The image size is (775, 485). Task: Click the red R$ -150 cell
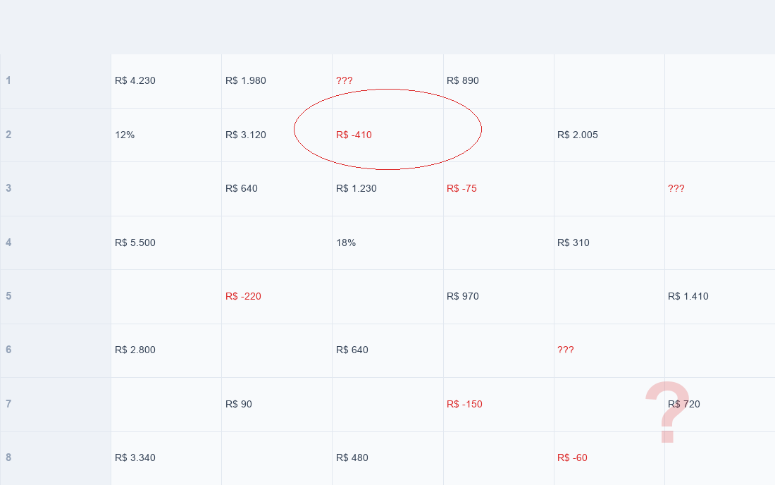[498, 405]
